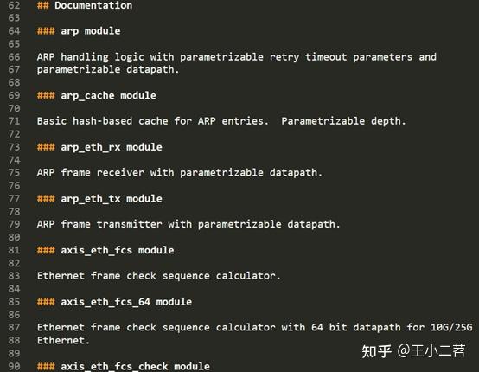Viewport: 479px width, 372px height.
Task: Click the "### arp module" heading
Action: coord(79,31)
